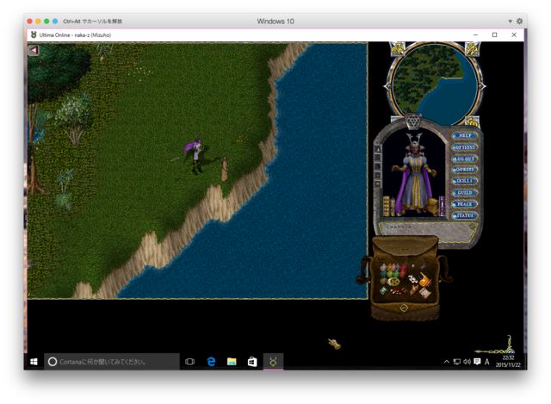
Task: Open the Options menu from paperdoll
Action: click(465, 147)
